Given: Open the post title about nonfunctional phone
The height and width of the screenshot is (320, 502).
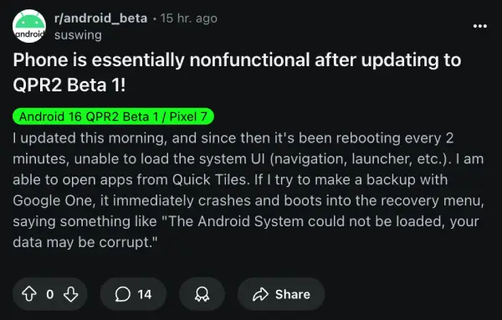Looking at the screenshot, I should pyautogui.click(x=237, y=73).
